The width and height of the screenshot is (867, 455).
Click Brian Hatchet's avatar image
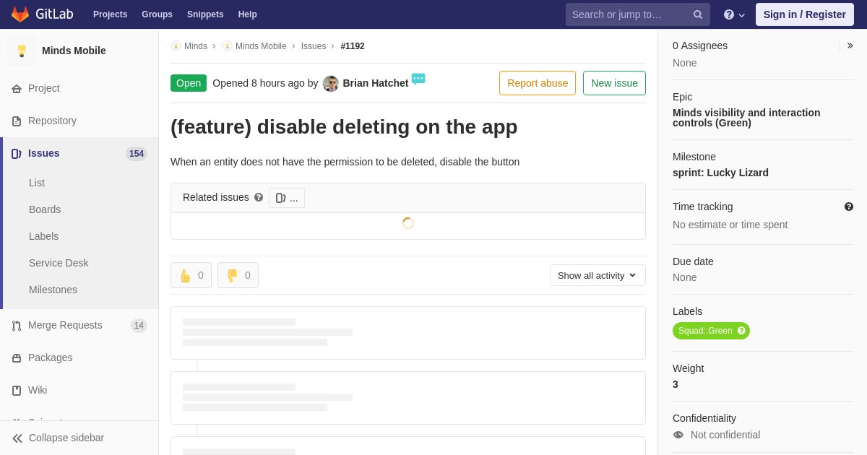pos(331,84)
